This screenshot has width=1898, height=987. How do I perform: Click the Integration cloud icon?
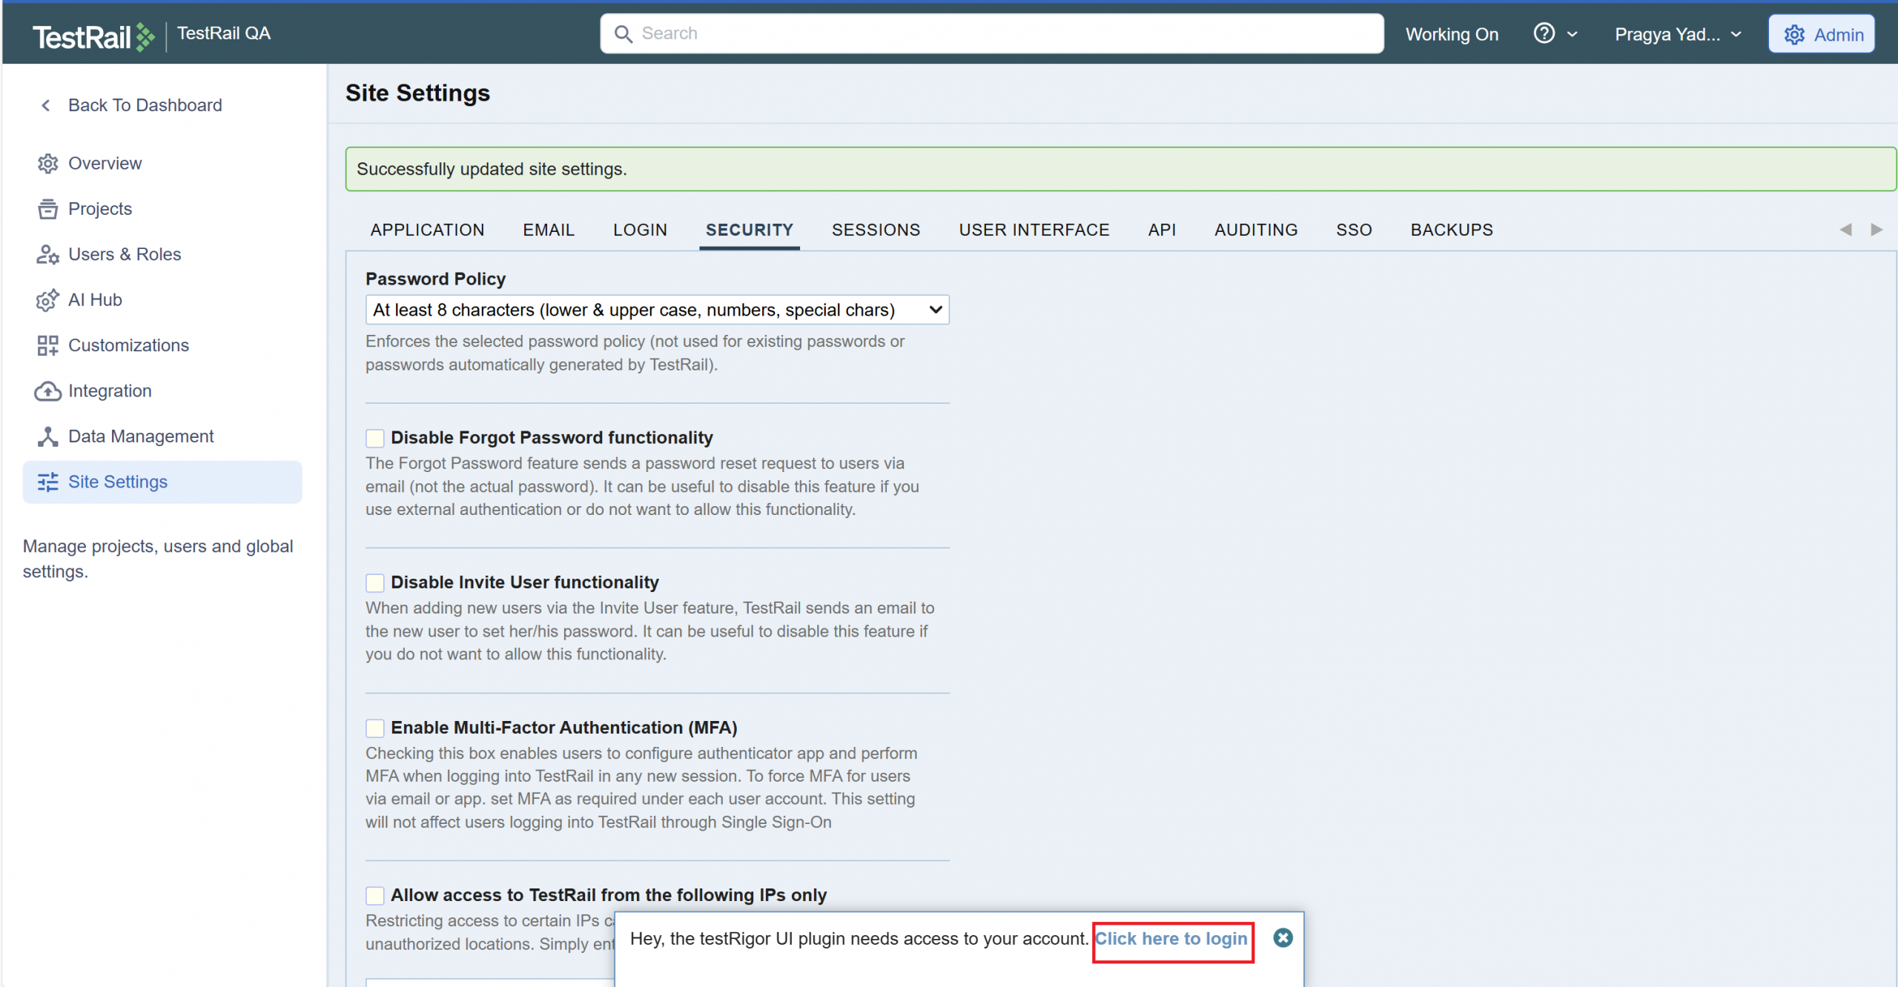[47, 391]
